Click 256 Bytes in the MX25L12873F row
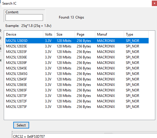Viewport: 157px width, 138px height. 84,96
